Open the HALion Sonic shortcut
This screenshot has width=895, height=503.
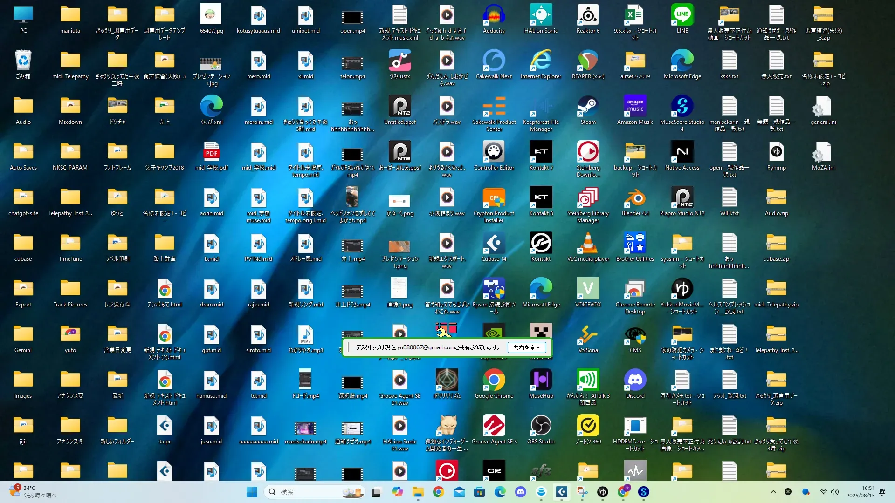[x=541, y=16]
